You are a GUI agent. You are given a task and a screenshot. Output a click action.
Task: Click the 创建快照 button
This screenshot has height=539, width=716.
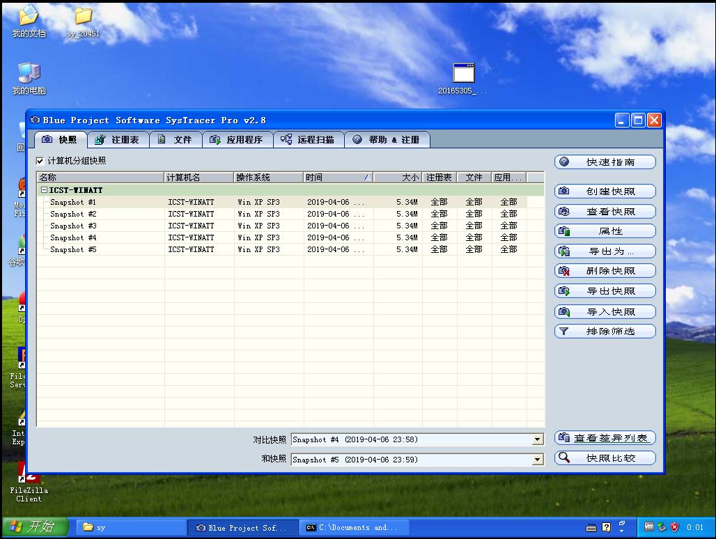[x=605, y=192]
